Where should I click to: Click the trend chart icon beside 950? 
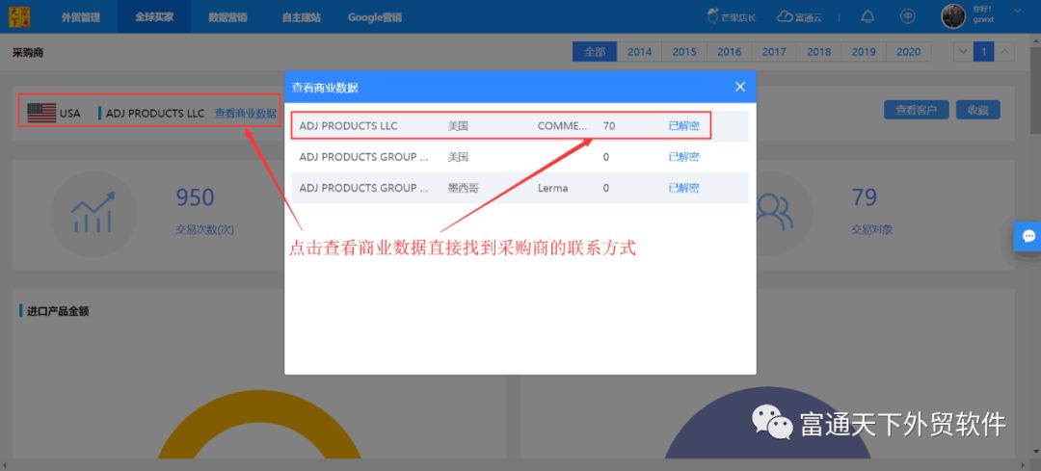[93, 214]
